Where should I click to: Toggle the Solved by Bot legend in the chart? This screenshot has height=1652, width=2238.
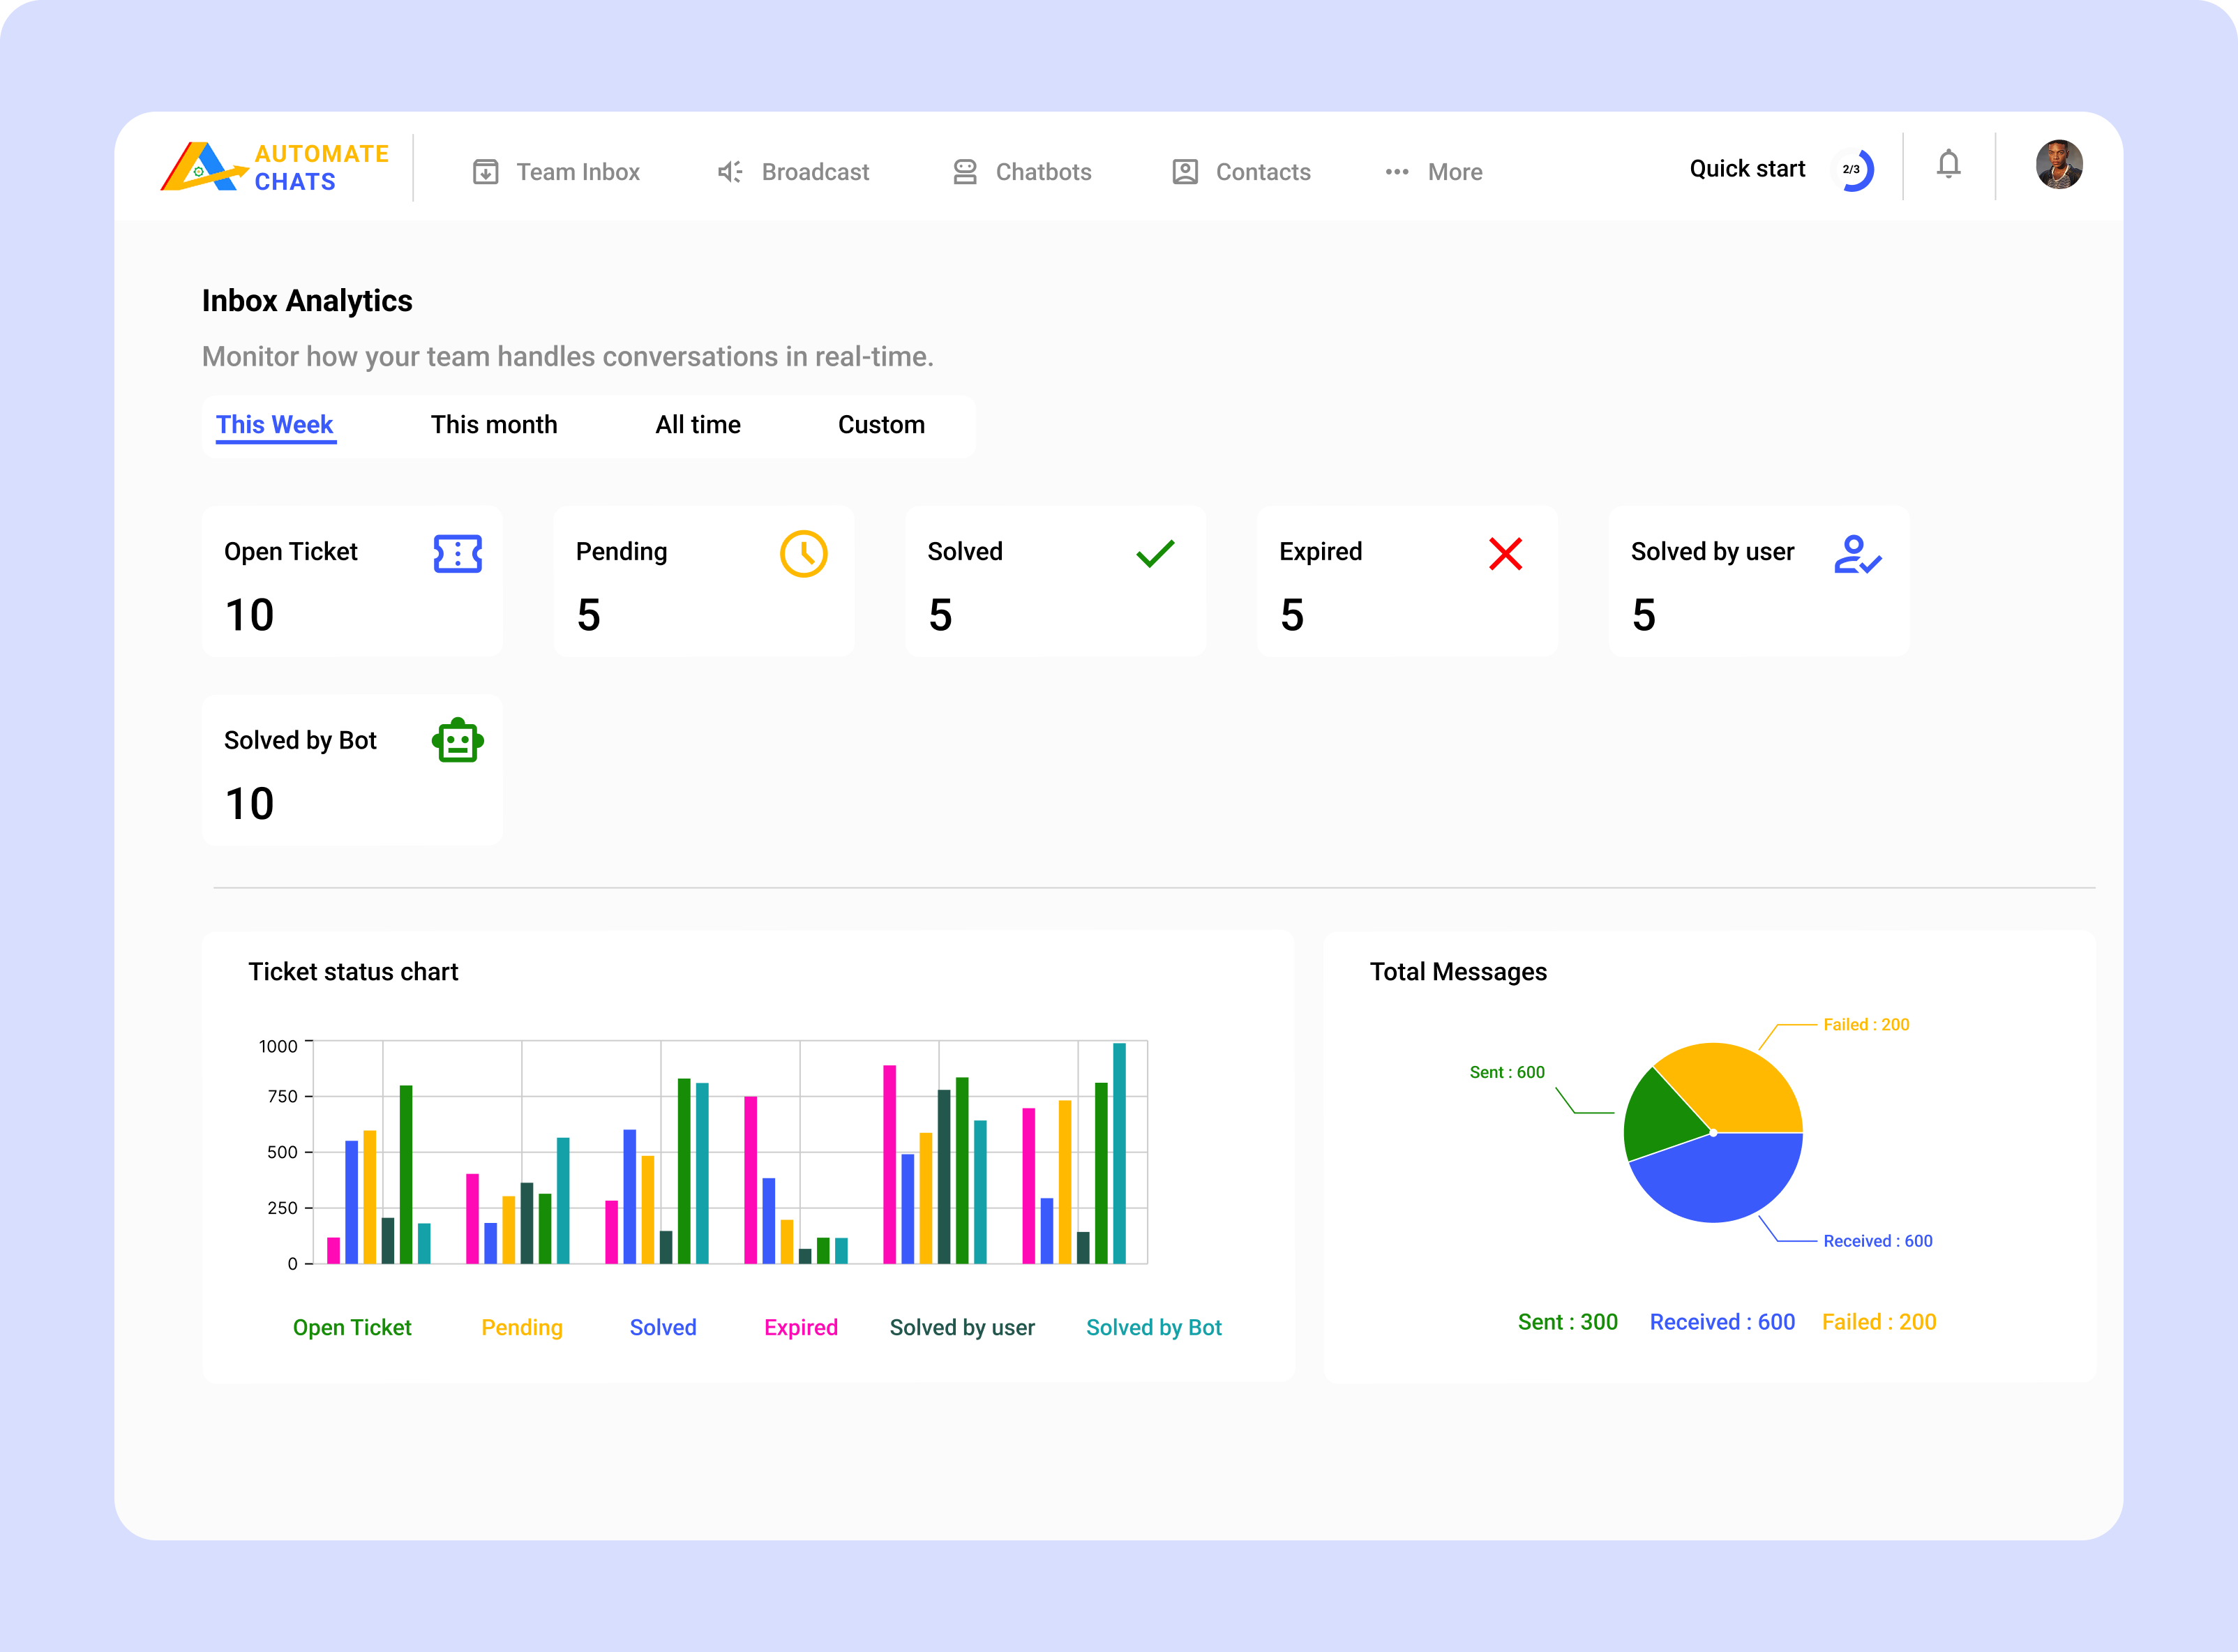point(1153,1327)
